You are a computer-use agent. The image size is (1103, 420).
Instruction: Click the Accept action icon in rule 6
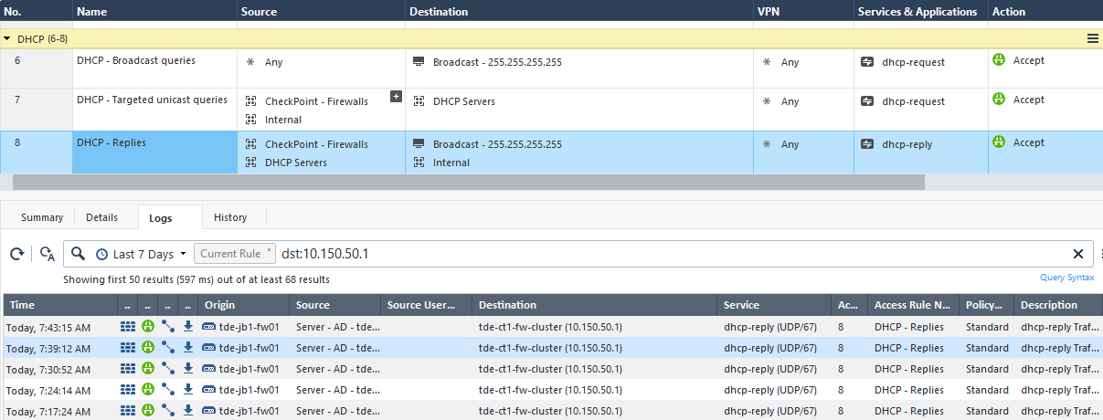(999, 60)
